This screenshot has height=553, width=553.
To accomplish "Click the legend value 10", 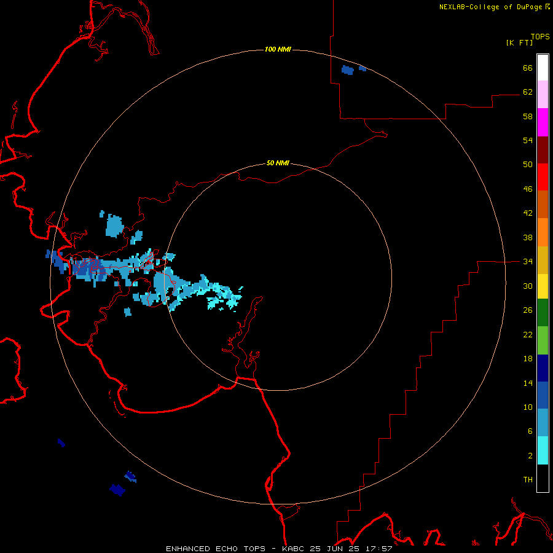I will coord(528,407).
